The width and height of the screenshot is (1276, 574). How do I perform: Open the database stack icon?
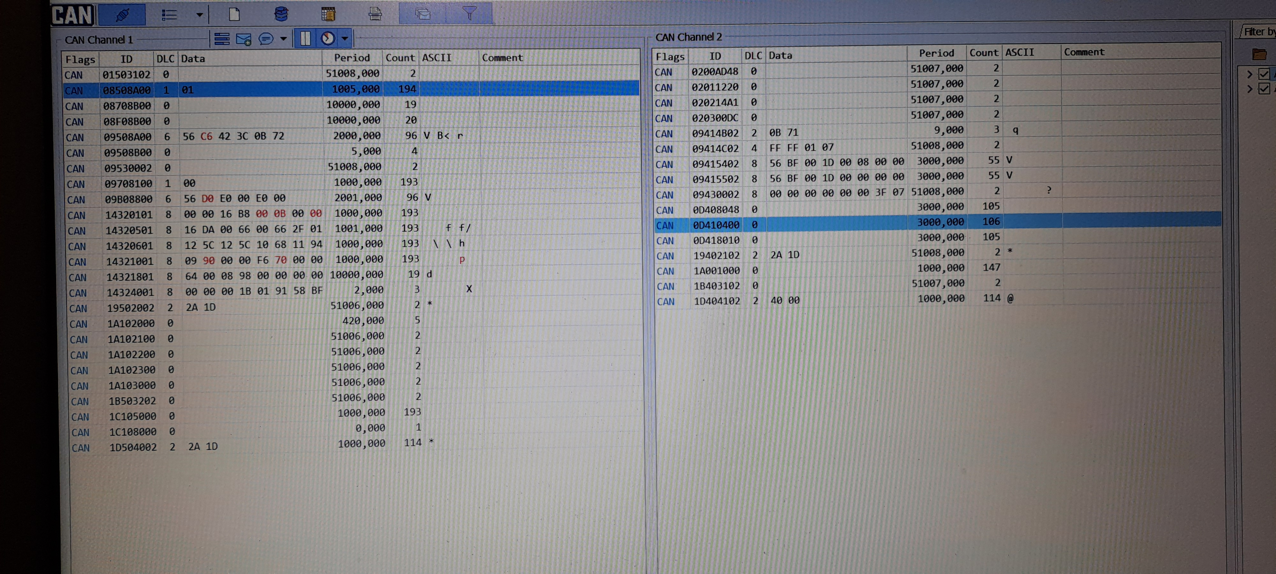281,14
